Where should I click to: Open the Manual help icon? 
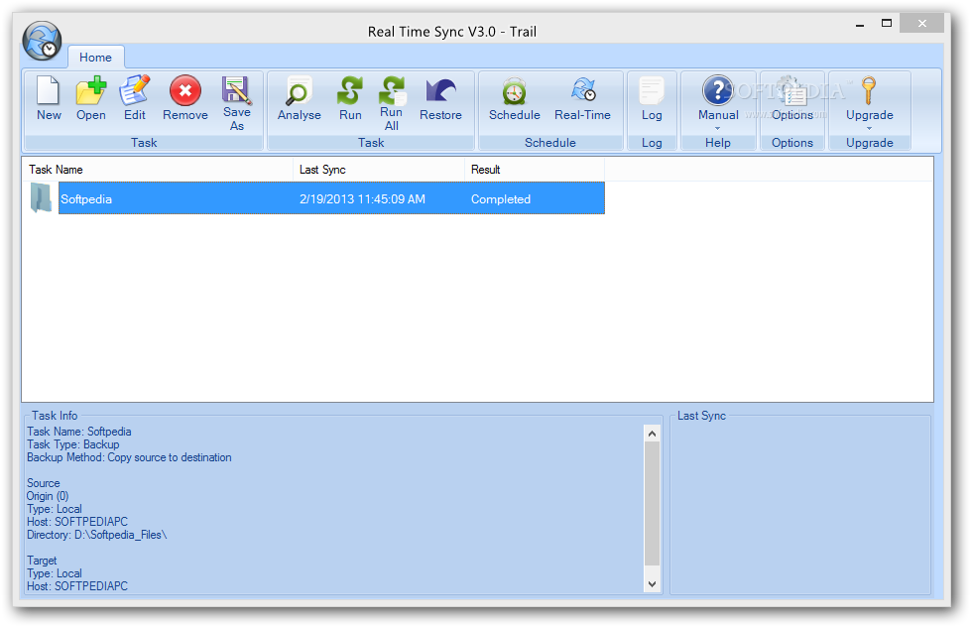(x=717, y=90)
